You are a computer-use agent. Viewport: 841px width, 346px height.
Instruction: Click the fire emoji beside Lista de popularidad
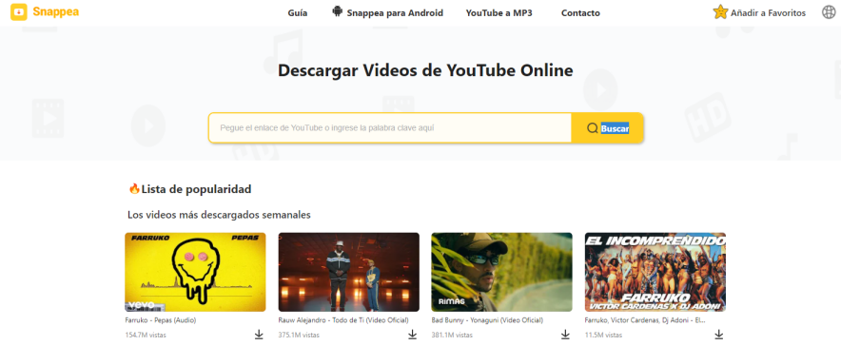pyautogui.click(x=134, y=188)
